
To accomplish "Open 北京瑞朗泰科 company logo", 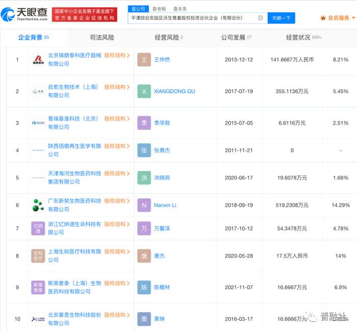I will (38, 60).
